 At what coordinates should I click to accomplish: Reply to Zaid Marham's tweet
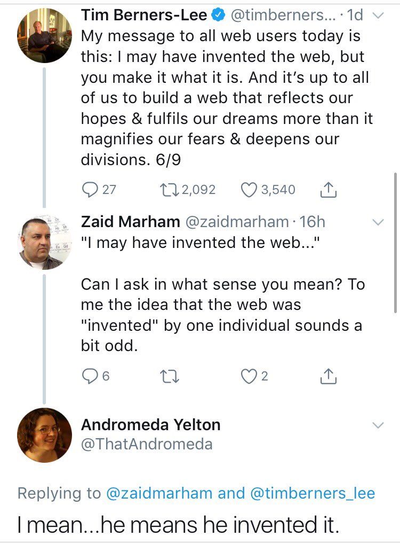(90, 376)
